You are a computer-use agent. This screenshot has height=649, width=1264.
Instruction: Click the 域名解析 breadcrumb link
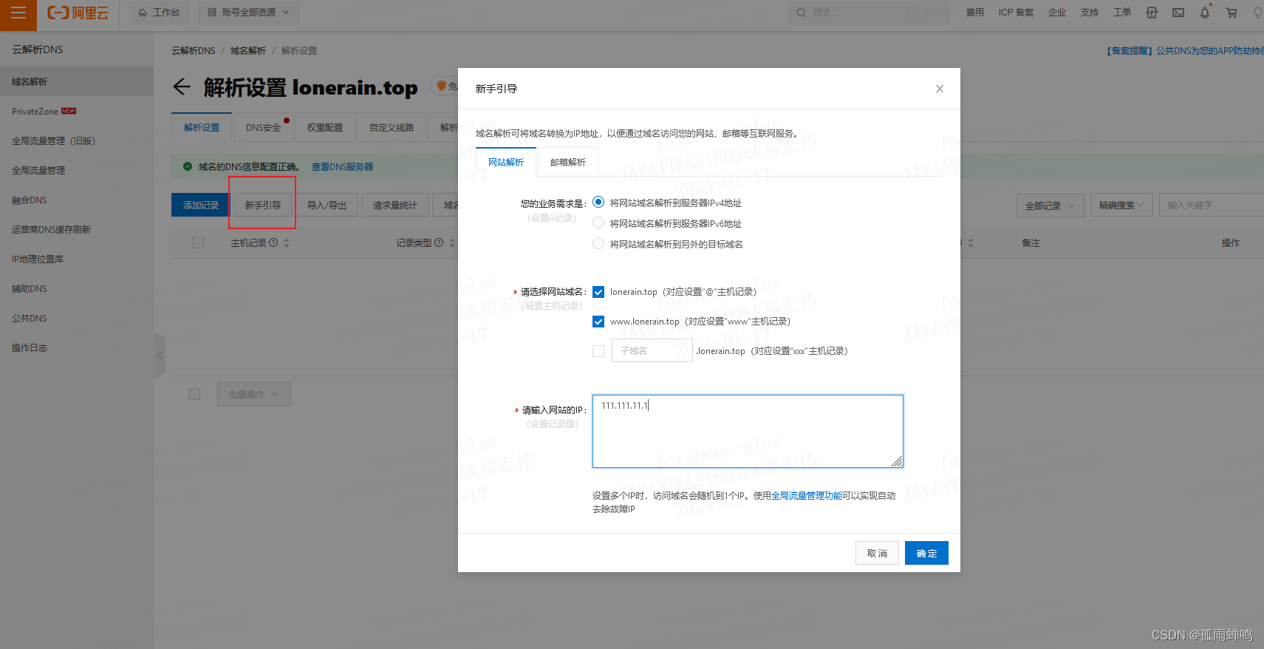point(248,50)
